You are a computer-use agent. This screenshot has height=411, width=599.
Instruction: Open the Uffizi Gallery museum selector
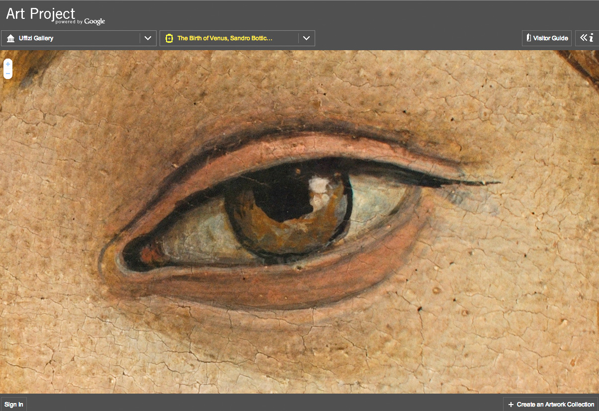[36, 38]
